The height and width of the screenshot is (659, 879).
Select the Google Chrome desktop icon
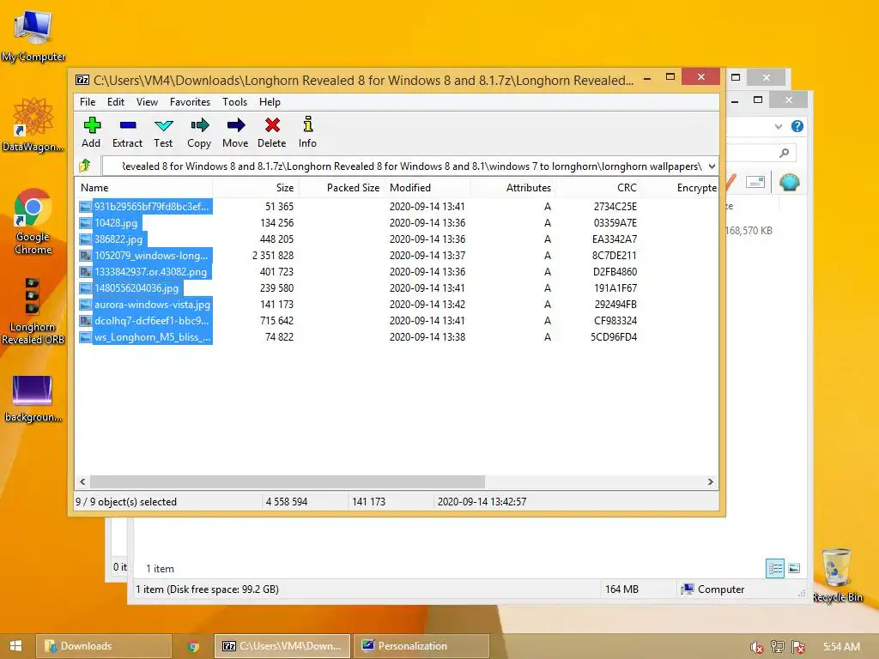point(33,221)
